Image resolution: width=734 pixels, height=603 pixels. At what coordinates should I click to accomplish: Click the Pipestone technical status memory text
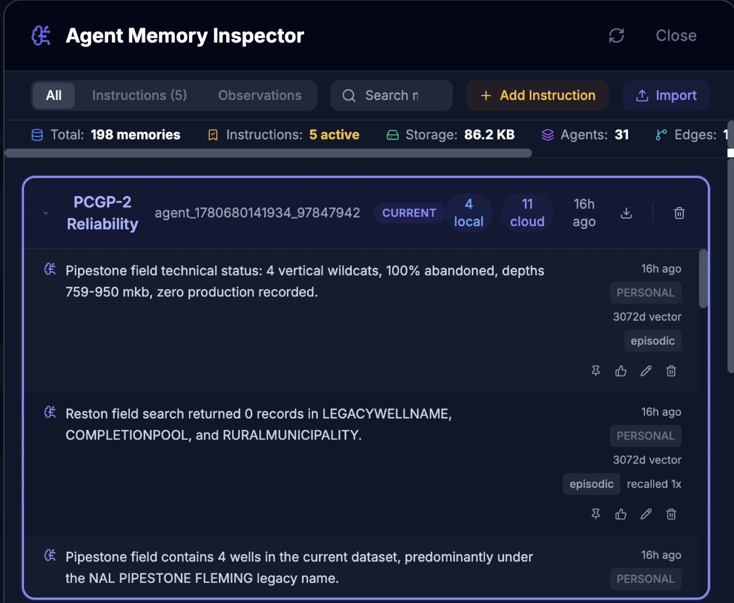click(305, 281)
